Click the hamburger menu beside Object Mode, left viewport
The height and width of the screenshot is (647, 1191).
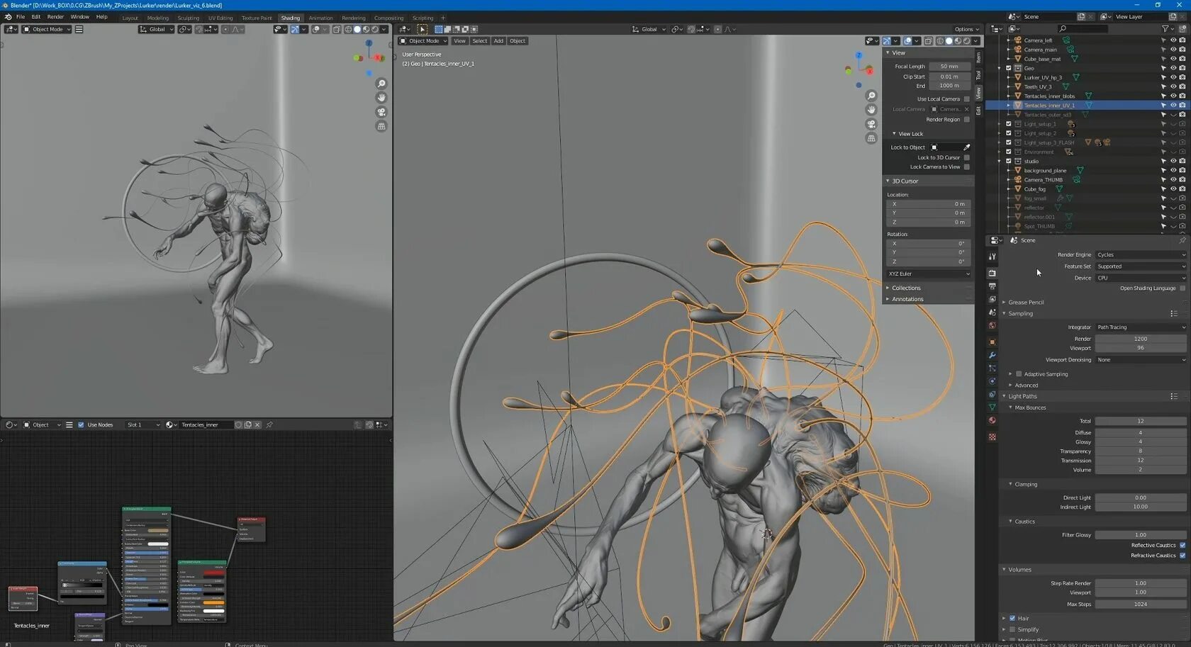point(79,29)
